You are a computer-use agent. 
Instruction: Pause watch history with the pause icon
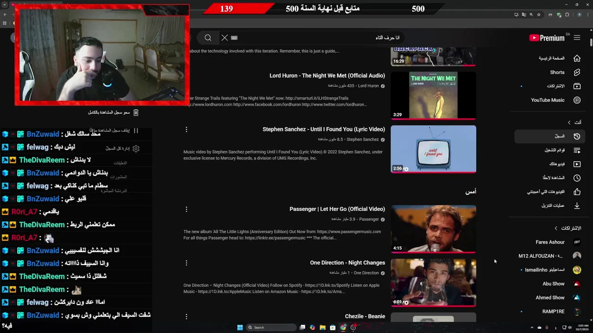click(136, 130)
